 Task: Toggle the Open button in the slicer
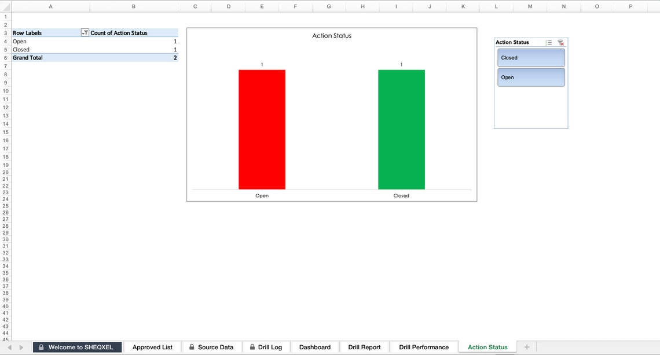[x=530, y=77]
